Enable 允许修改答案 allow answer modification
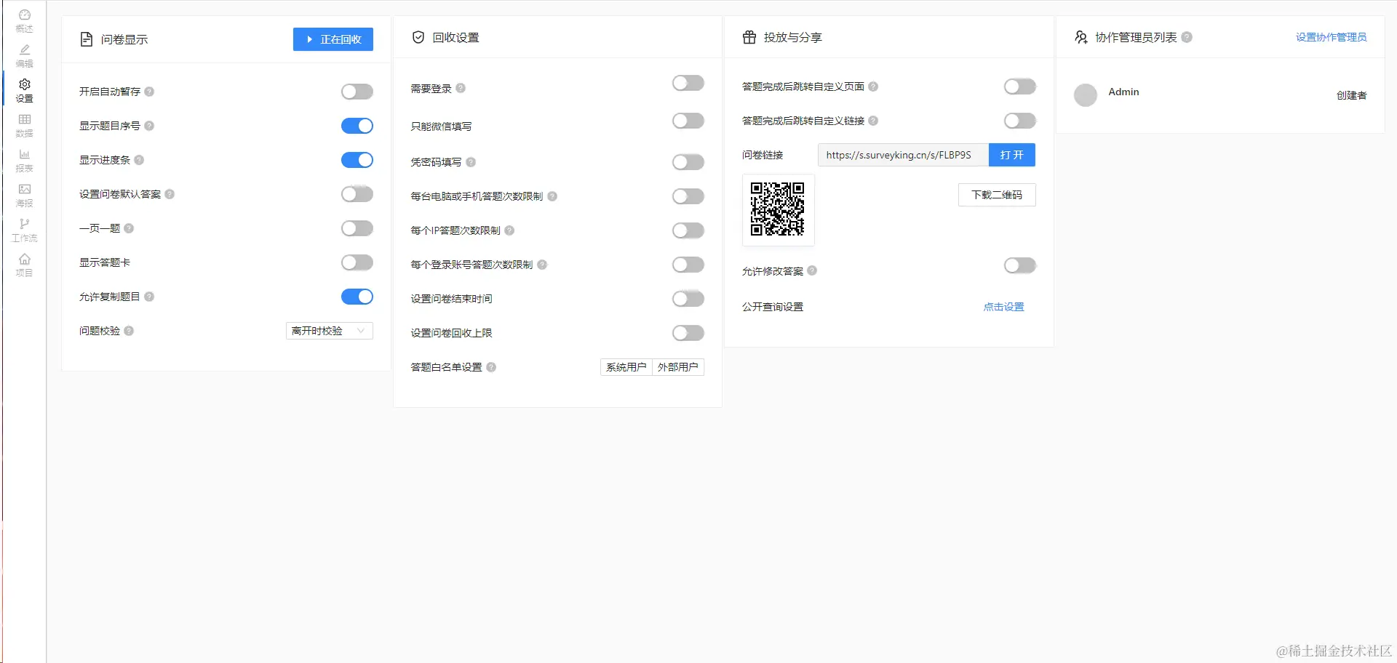The width and height of the screenshot is (1397, 663). [x=1019, y=265]
